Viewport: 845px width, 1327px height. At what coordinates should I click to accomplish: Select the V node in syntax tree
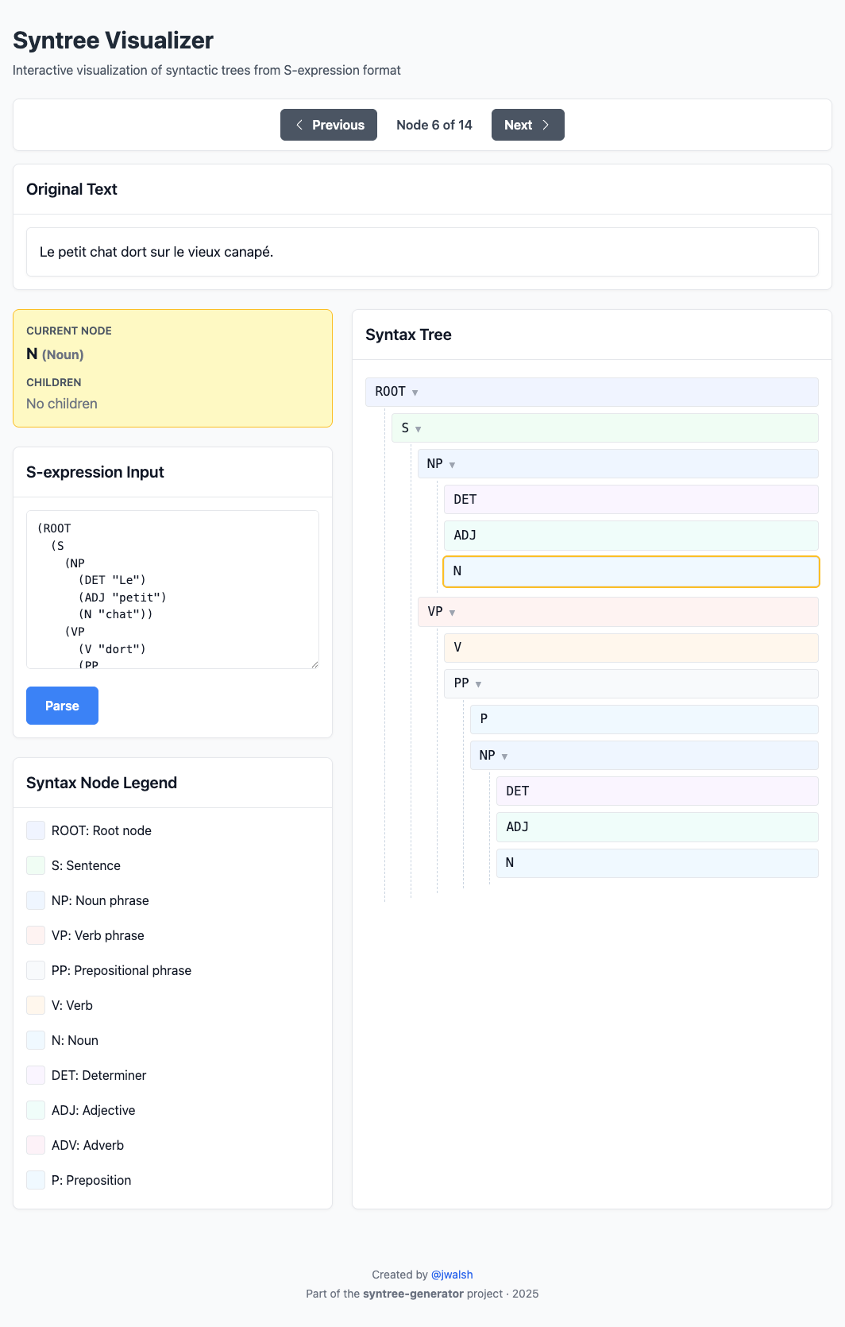pos(631,648)
